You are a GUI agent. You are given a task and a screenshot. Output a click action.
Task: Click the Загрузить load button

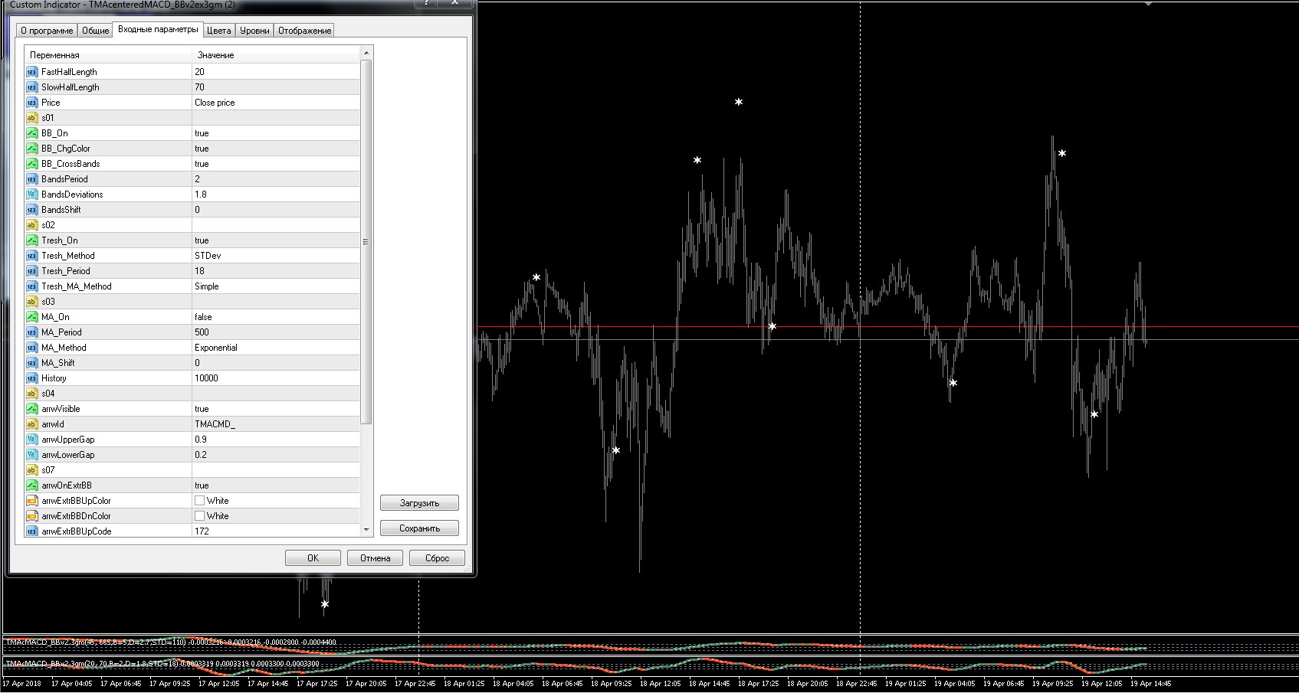pos(419,503)
